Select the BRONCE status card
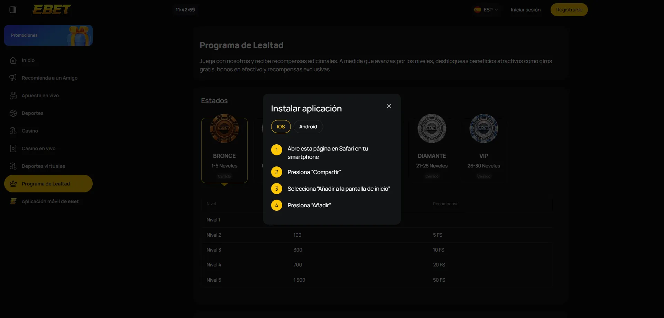The image size is (664, 318). click(224, 151)
